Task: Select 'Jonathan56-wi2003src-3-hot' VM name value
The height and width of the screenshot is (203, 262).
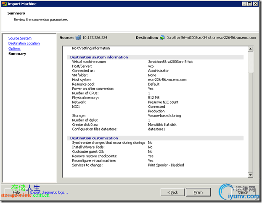Action: click(x=170, y=62)
